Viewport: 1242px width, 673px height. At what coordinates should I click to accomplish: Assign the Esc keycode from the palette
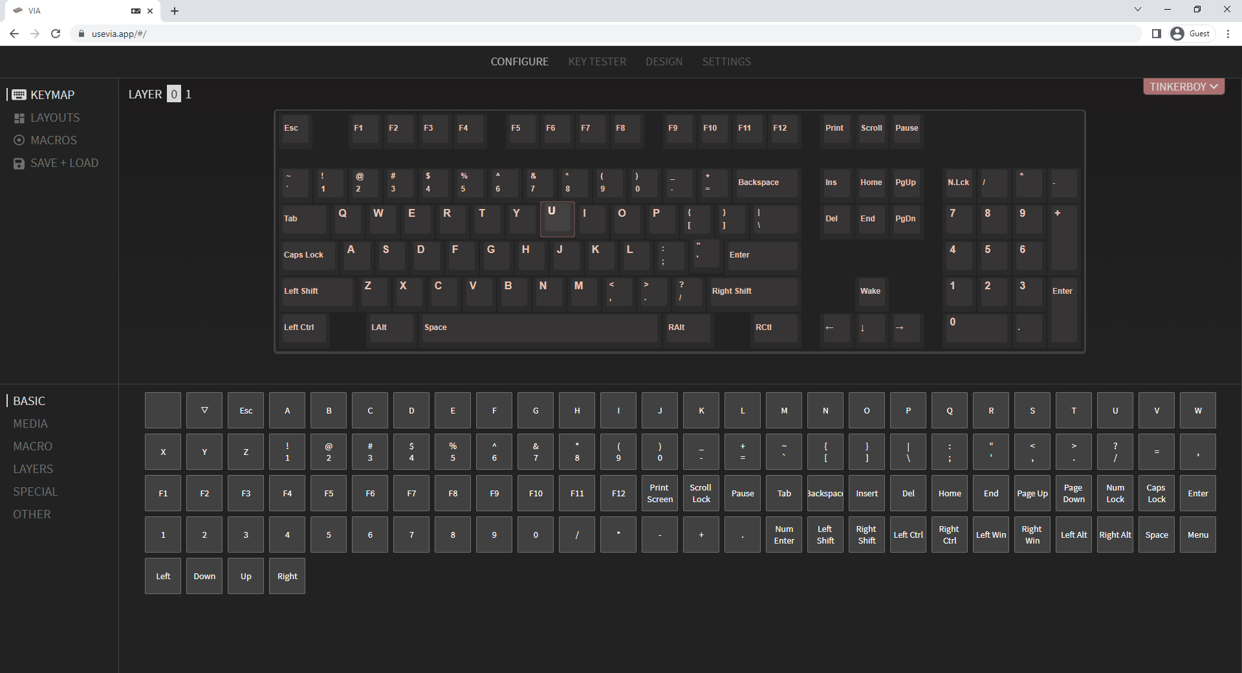point(246,410)
